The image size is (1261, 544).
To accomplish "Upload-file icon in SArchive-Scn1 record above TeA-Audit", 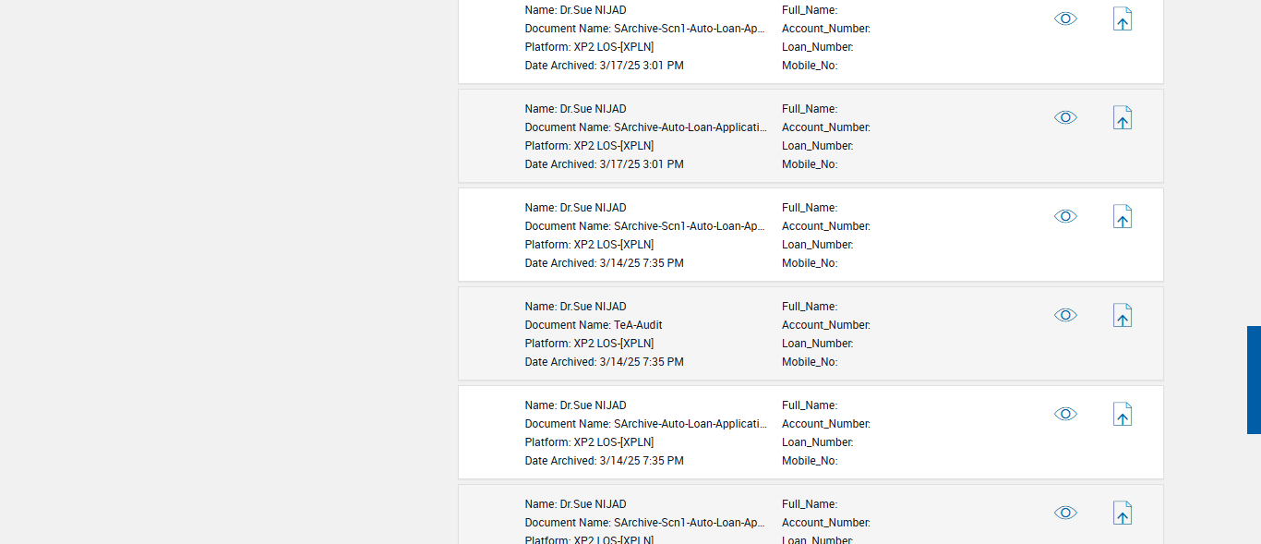I will (x=1122, y=217).
